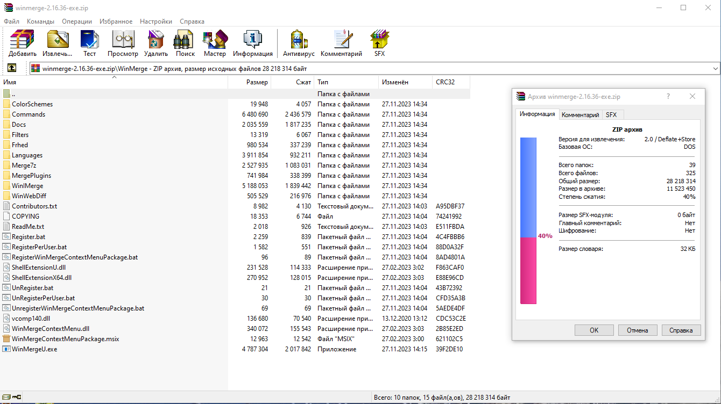Select the ShellExtensionU.dll file icon
721x404 pixels.
coord(6,268)
